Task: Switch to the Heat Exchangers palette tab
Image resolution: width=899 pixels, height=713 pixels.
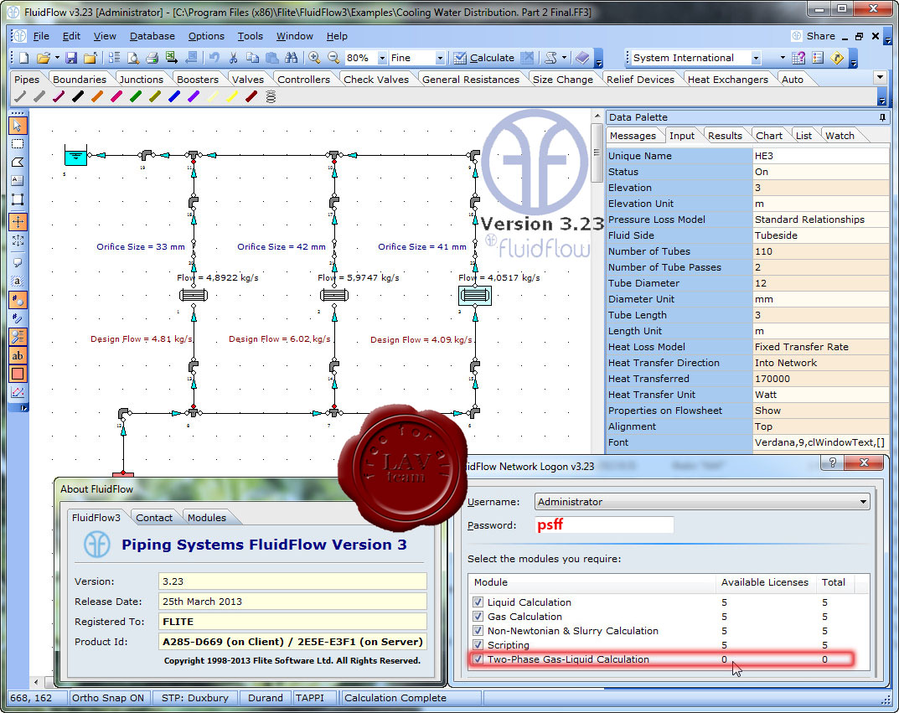Action: coord(727,79)
